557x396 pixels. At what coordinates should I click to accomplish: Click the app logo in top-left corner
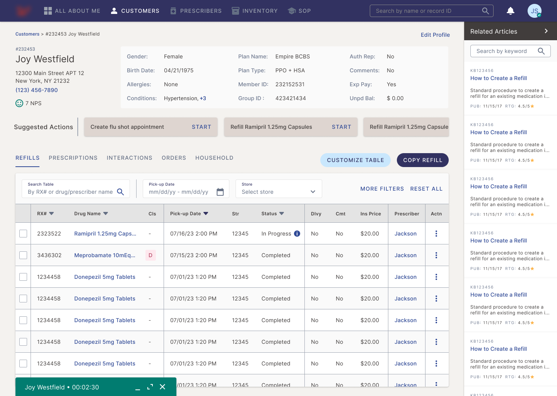[x=23, y=11]
